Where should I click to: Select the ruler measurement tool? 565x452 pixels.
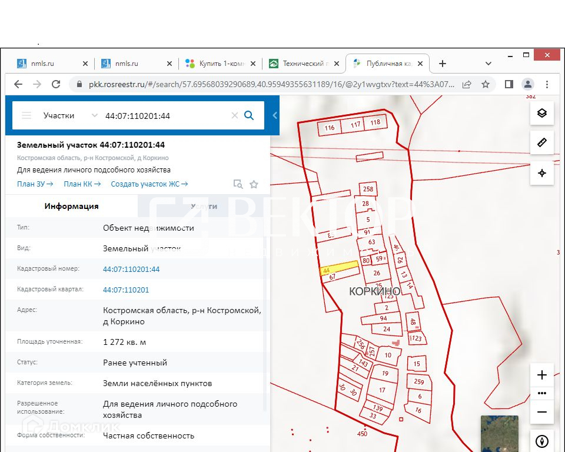pos(541,143)
